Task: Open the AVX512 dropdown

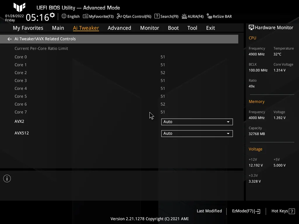Action: [x=197, y=134]
